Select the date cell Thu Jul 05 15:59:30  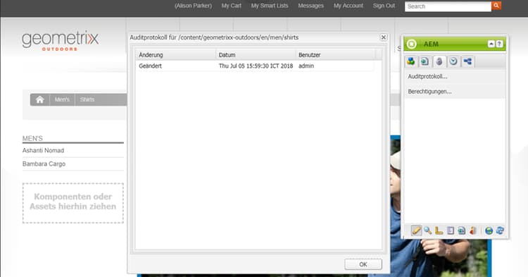[x=256, y=66]
